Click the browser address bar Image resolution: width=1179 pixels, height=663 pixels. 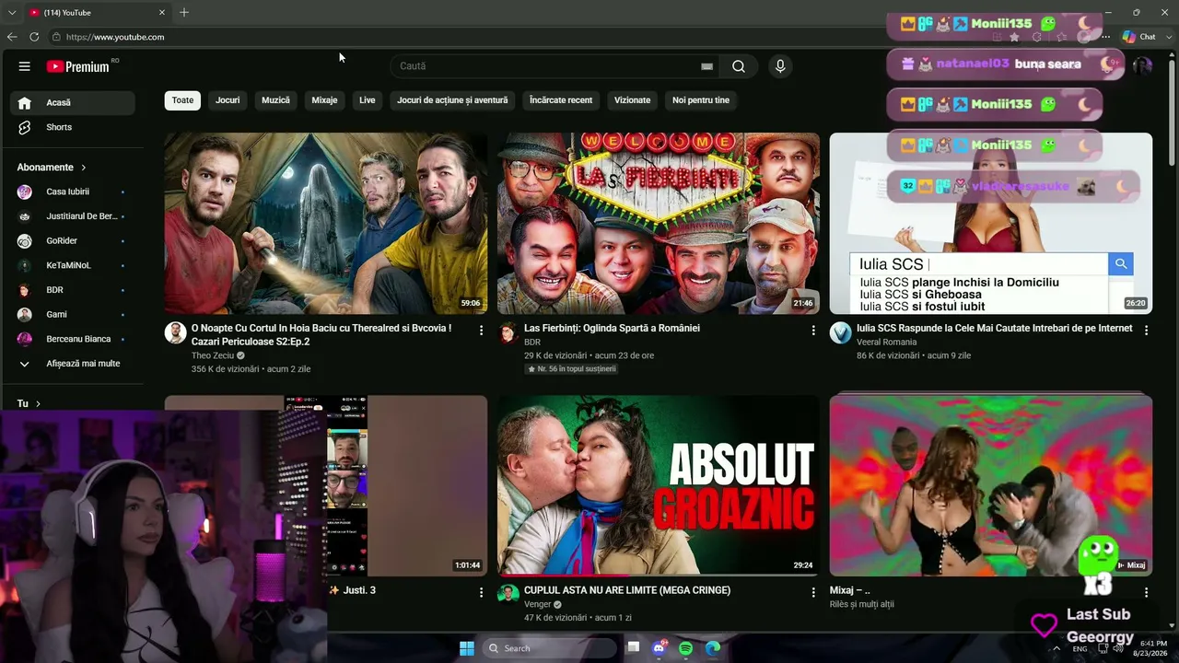tap(516, 37)
